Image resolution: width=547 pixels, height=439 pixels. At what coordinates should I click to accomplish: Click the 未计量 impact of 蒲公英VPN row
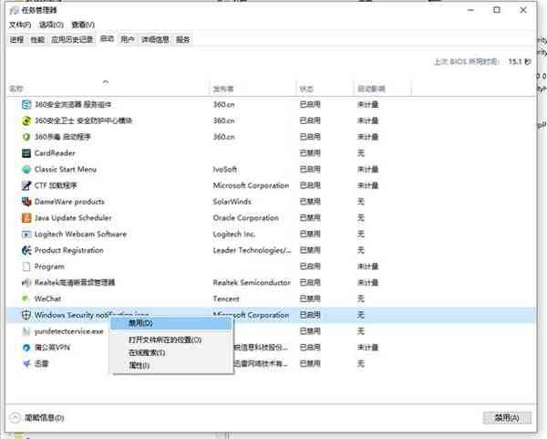[368, 348]
